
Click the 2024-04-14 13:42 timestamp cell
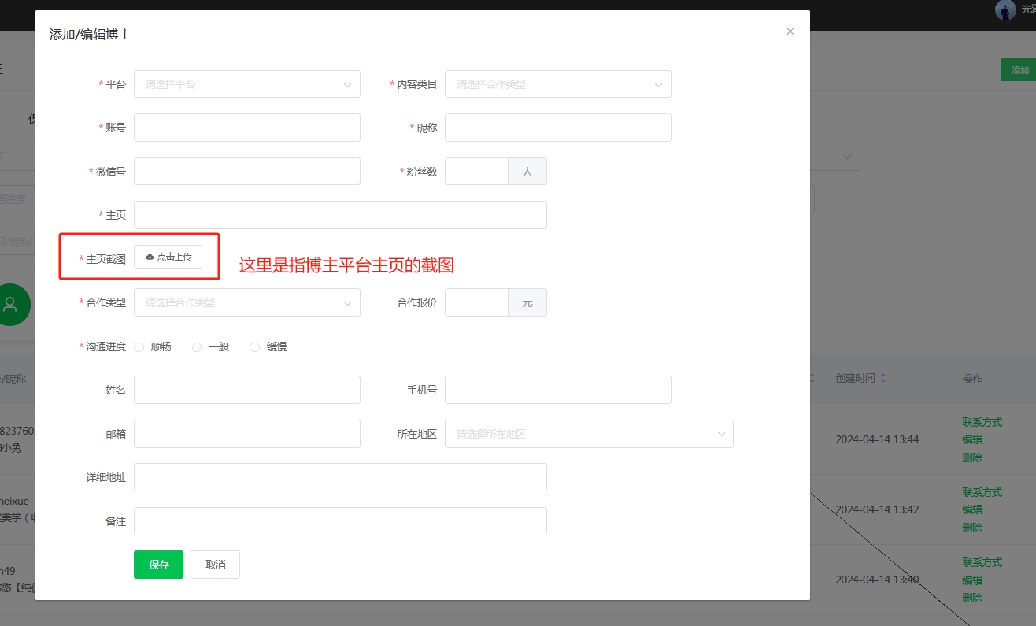pos(877,509)
